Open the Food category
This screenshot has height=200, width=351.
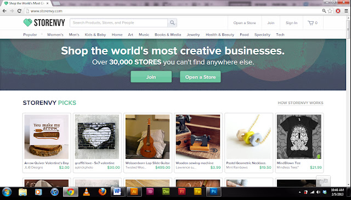click(x=244, y=35)
